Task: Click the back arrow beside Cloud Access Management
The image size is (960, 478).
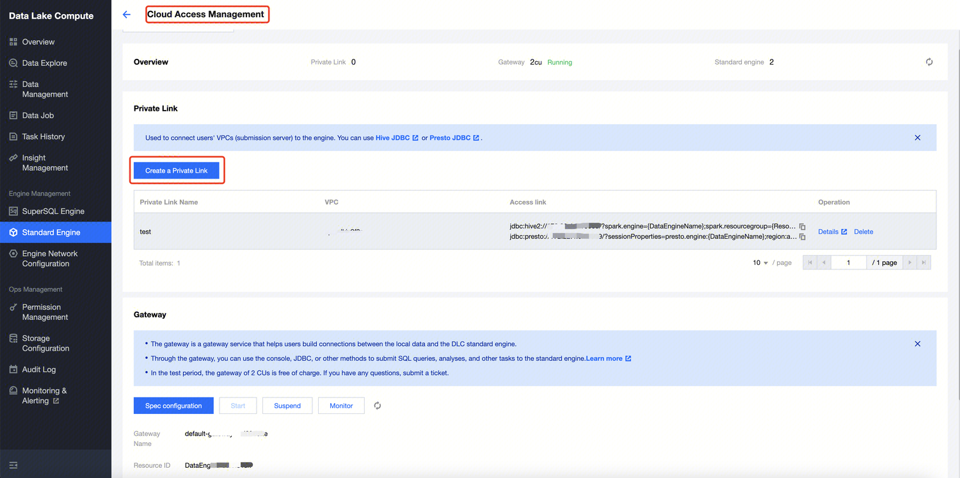Action: pos(127,15)
